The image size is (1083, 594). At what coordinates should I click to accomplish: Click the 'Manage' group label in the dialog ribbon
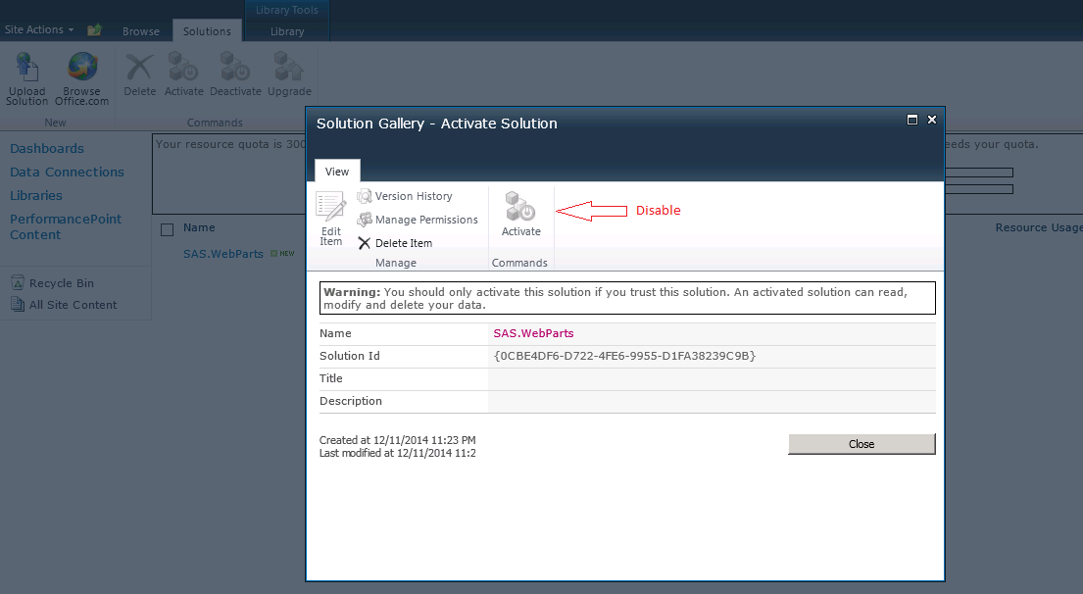click(x=396, y=263)
